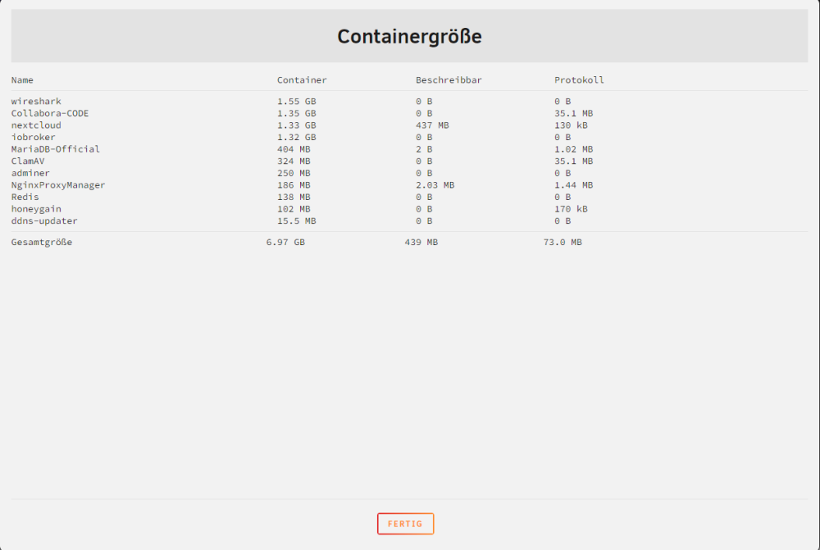Click the FERTIG button
The image size is (820, 550).
[x=405, y=523]
